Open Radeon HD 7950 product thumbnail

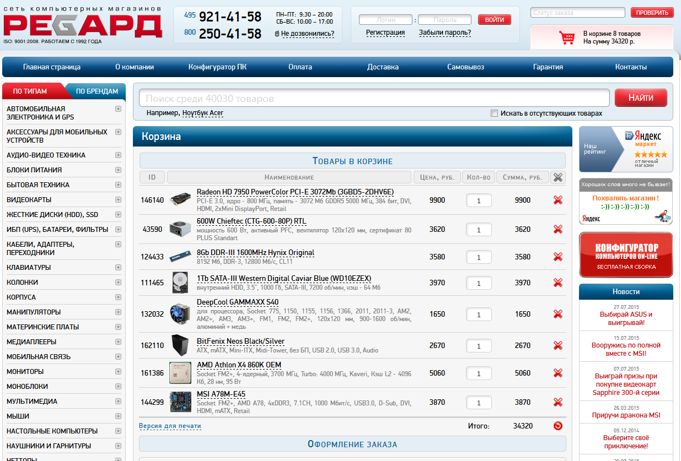[181, 199]
